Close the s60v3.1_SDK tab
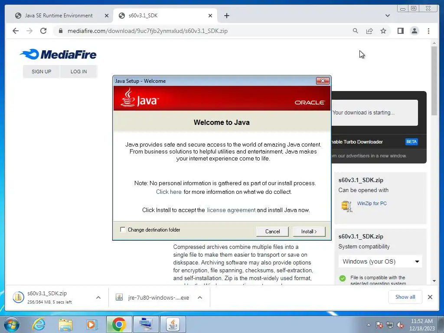The height and width of the screenshot is (333, 444). click(210, 16)
